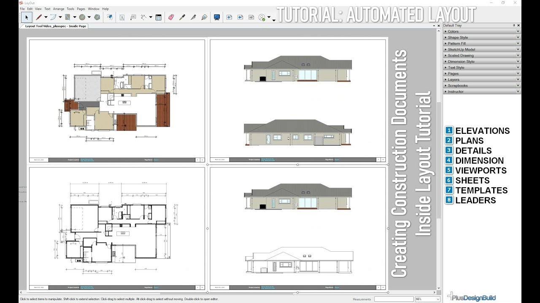
Task: Add a new page
Action: point(229,17)
